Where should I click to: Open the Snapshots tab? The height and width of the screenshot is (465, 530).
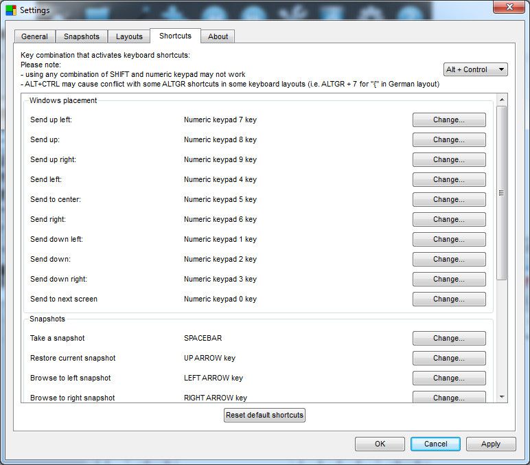coord(82,36)
